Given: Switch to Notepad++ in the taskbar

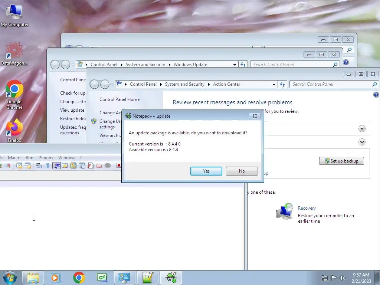Looking at the screenshot, I should pos(148,278).
